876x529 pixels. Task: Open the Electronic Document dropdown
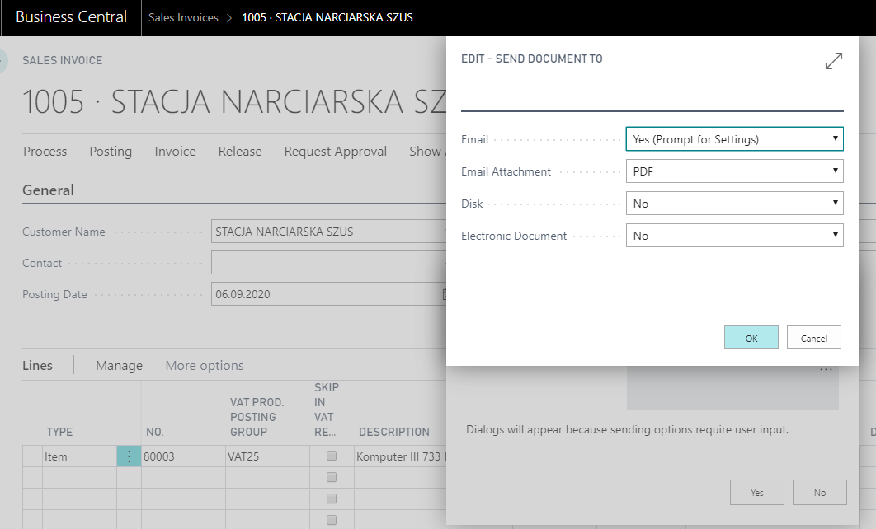pos(734,236)
